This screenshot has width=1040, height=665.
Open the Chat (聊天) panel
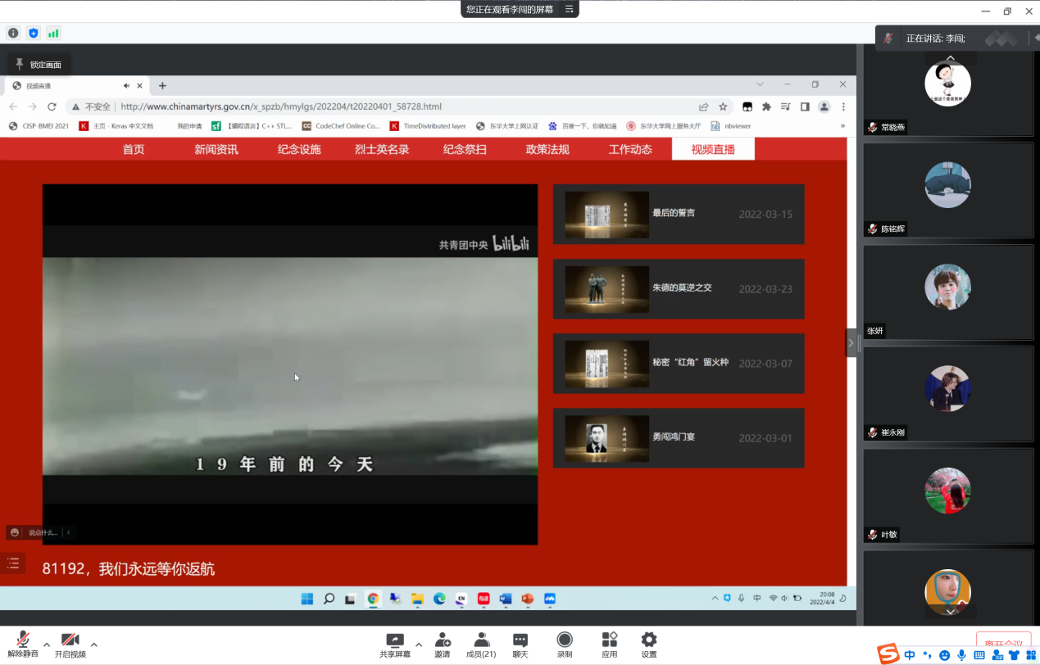pyautogui.click(x=520, y=644)
